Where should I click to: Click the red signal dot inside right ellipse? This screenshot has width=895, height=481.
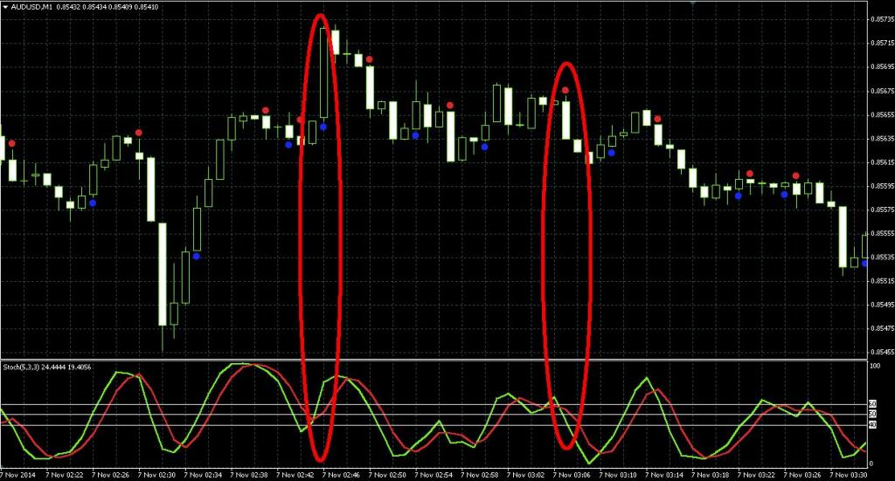coord(565,90)
